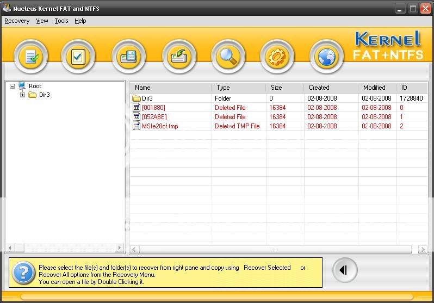Select the Dir3 row name in list
Viewport: 434px width, 303px height.
coord(147,98)
